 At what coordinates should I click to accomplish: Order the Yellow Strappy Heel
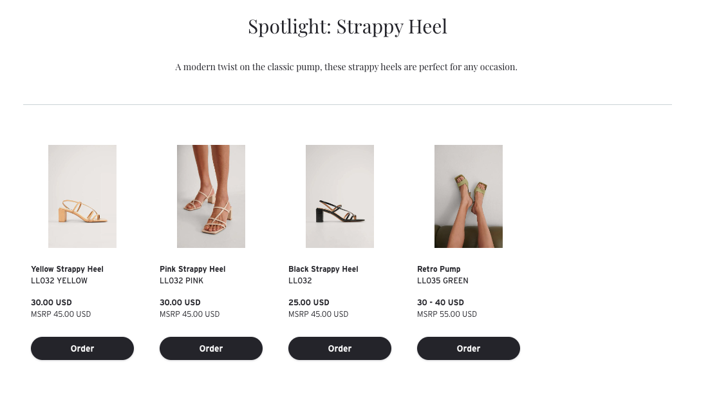(x=82, y=348)
